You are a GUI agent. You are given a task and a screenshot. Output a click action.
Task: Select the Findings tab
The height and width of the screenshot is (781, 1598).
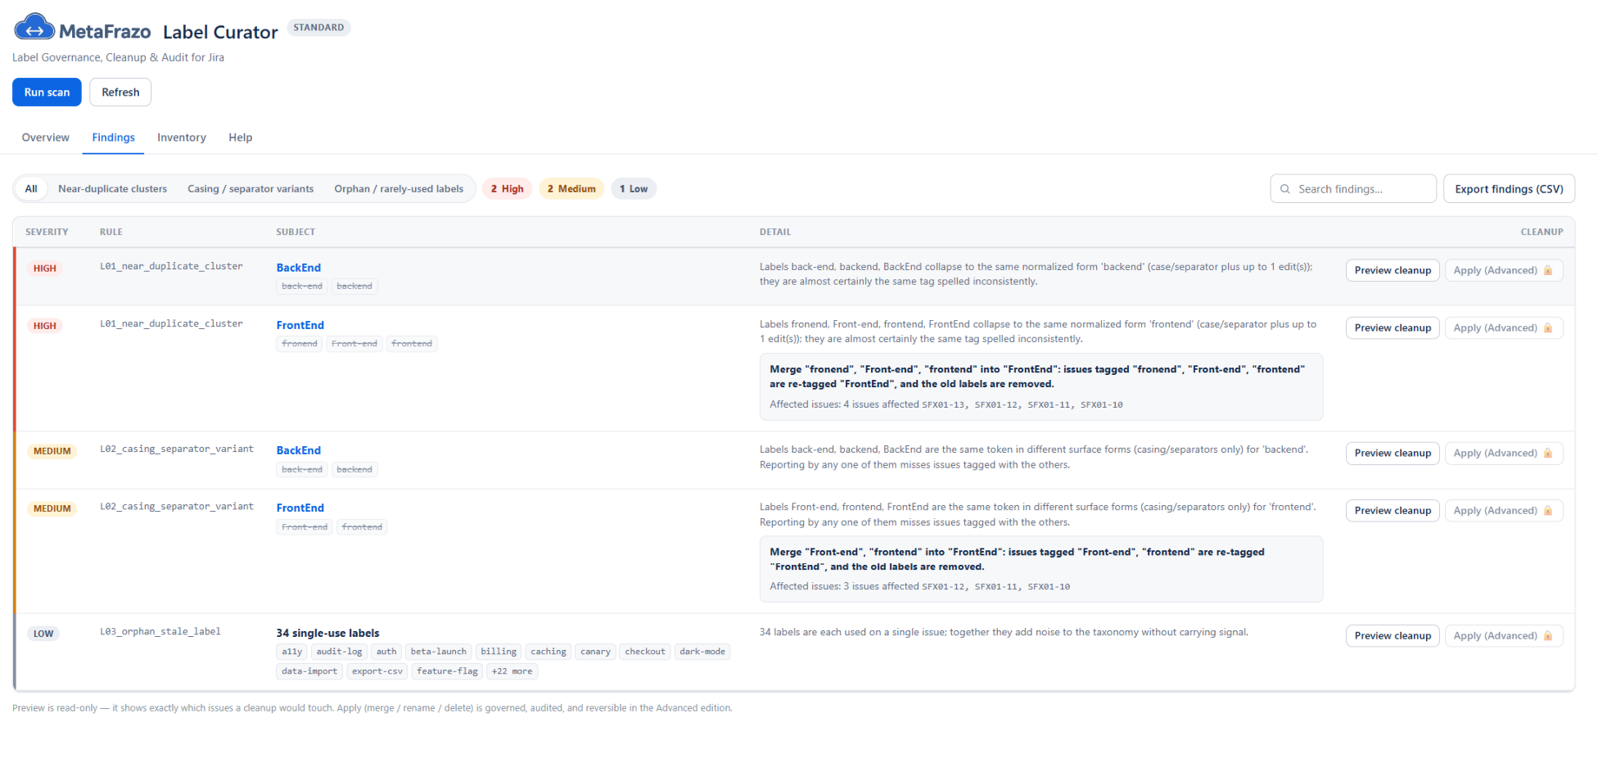click(x=113, y=137)
